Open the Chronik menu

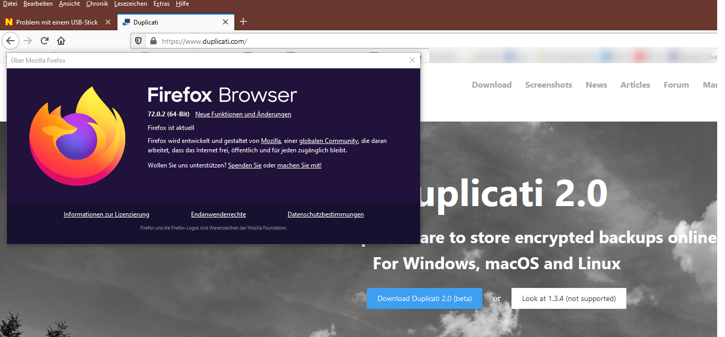[x=97, y=4]
